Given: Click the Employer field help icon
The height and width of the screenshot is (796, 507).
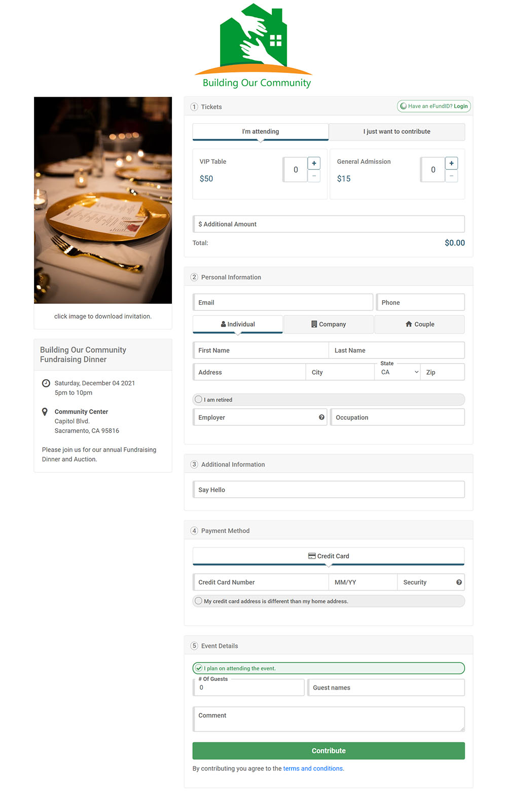Looking at the screenshot, I should [x=321, y=417].
